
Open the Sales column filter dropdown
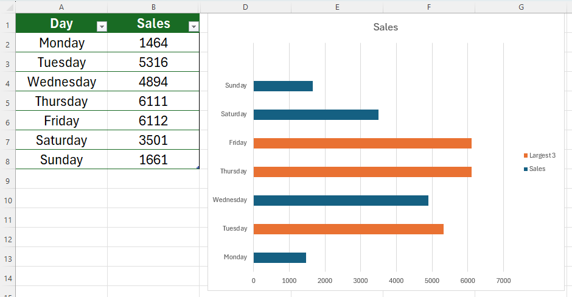194,26
